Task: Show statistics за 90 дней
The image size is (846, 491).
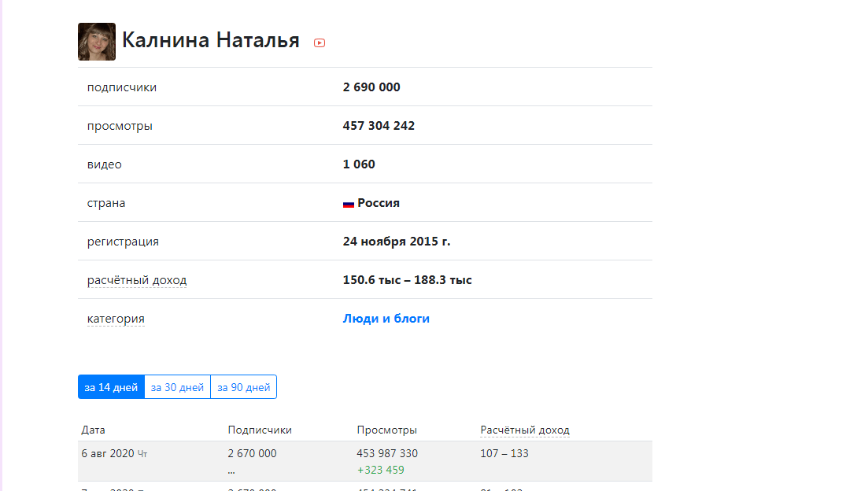Action: (x=243, y=387)
